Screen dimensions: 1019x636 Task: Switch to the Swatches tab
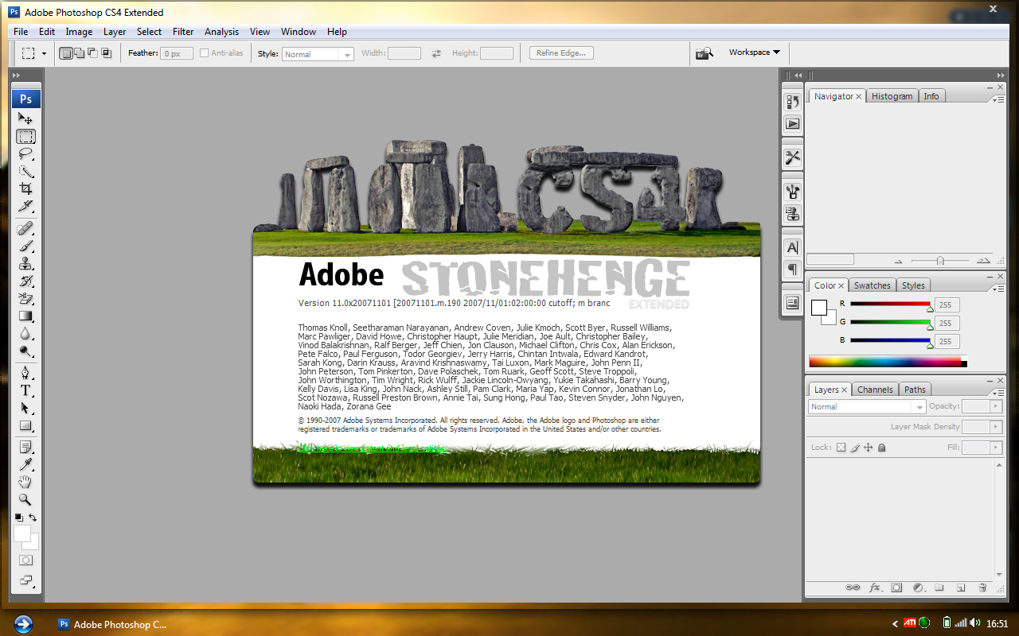(x=872, y=285)
